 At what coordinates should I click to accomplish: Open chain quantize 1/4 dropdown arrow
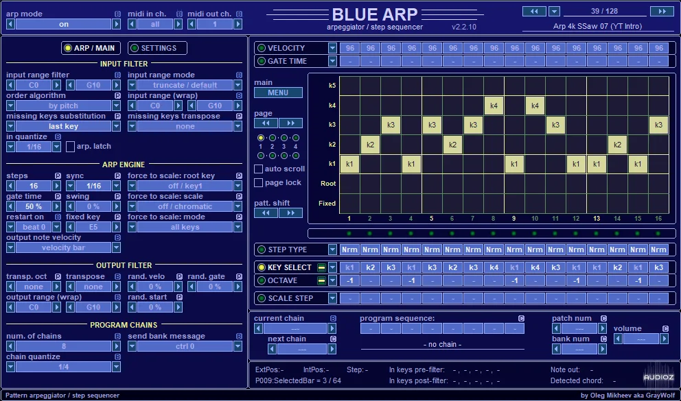(116, 367)
